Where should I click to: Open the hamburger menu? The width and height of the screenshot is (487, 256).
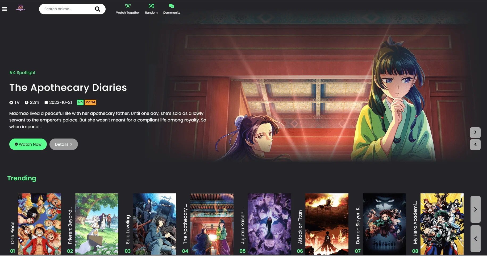coord(5,9)
